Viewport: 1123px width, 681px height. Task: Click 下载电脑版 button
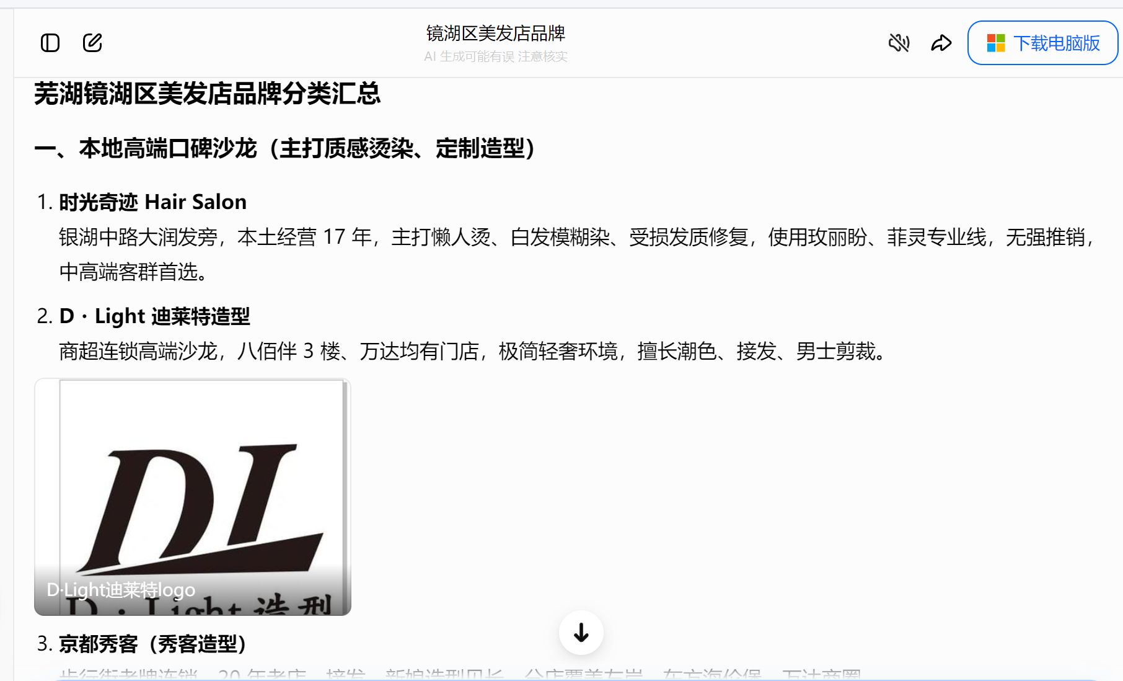point(1042,43)
